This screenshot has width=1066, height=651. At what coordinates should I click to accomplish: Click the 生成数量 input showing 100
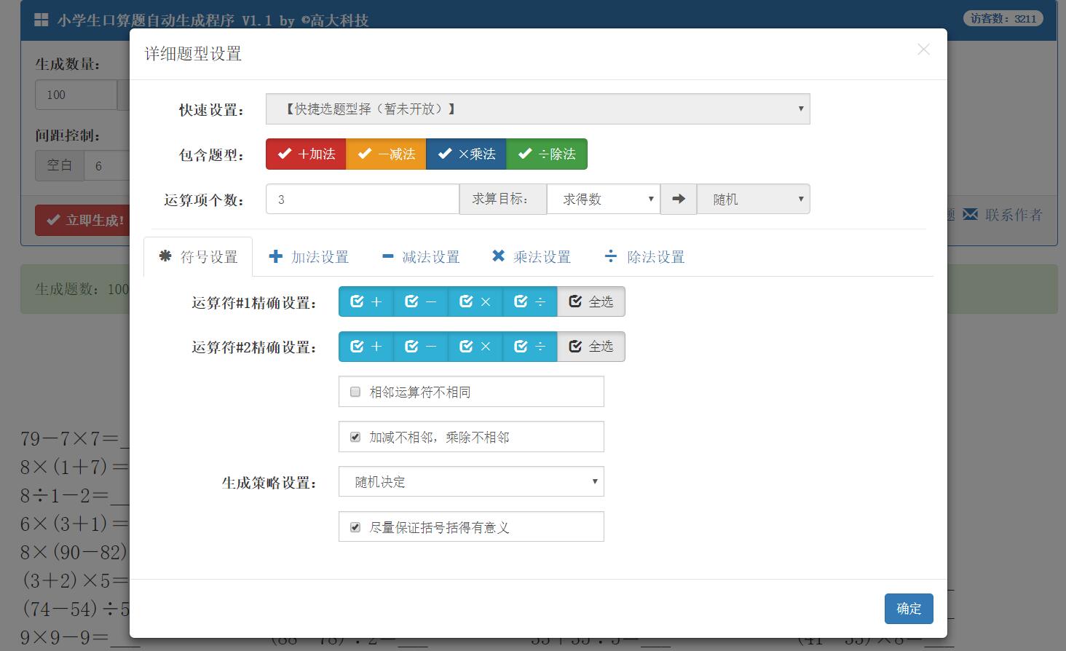point(76,95)
